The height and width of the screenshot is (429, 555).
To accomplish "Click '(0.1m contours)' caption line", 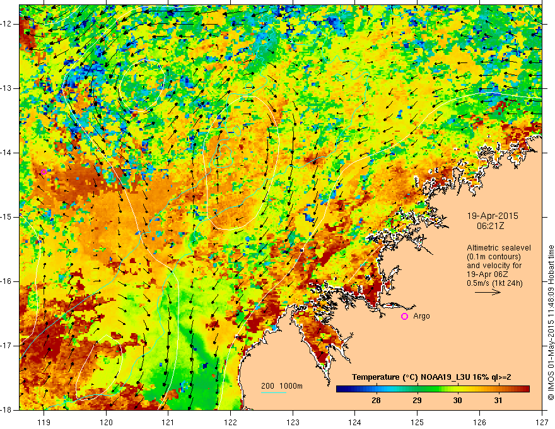I will click(x=494, y=257).
